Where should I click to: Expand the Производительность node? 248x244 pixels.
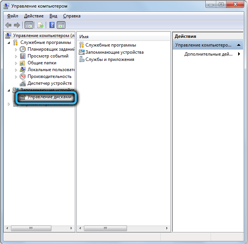16,77
